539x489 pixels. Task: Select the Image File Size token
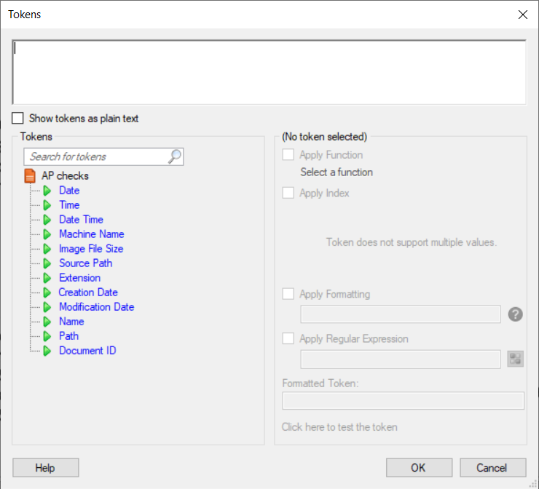[x=91, y=249]
